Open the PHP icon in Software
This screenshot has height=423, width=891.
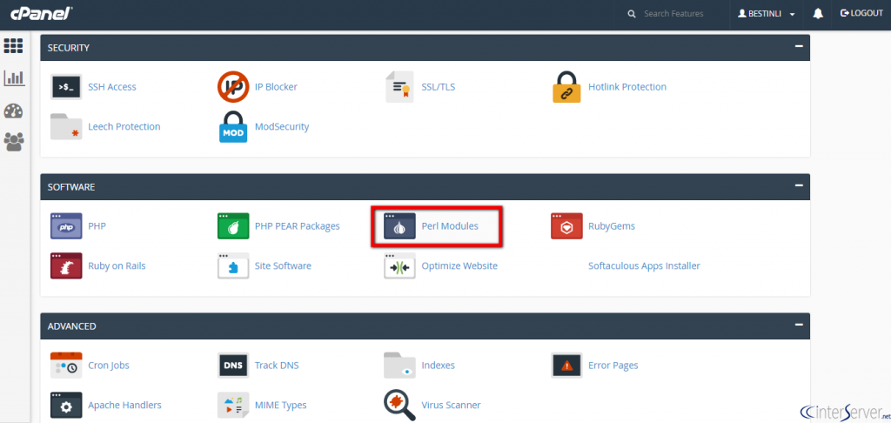[66, 226]
